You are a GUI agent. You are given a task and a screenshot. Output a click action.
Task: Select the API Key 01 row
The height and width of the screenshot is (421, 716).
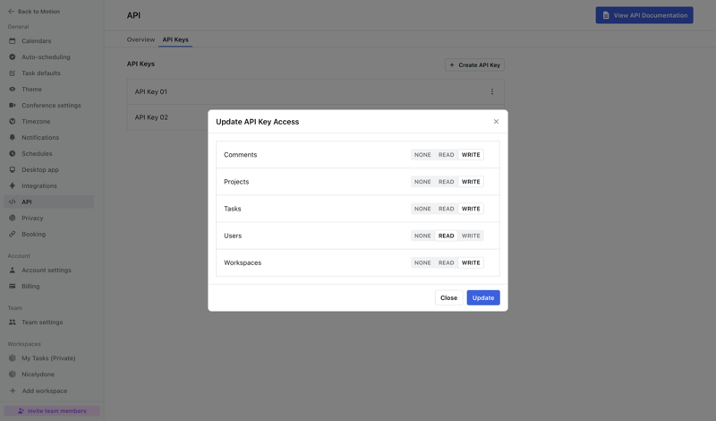(x=316, y=91)
